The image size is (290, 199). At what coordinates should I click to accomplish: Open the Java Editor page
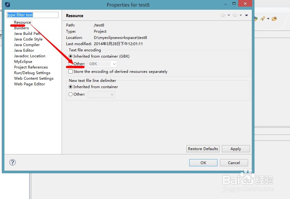point(24,50)
